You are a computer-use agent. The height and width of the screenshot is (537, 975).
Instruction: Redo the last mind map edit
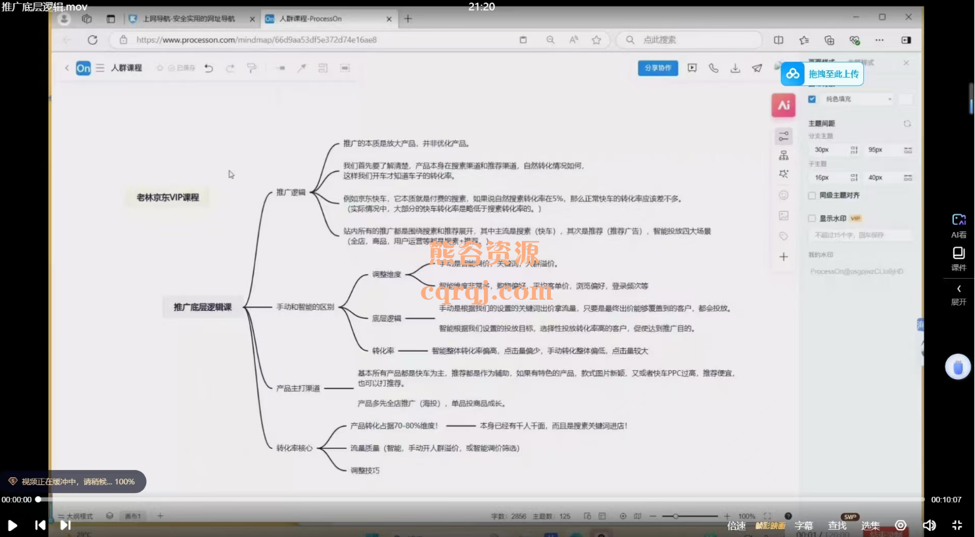(230, 68)
